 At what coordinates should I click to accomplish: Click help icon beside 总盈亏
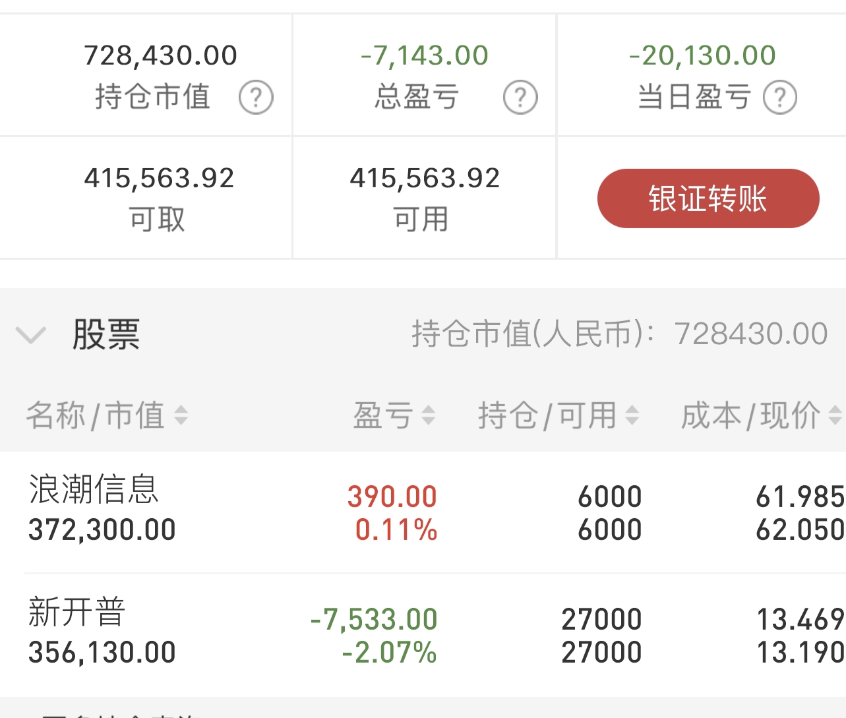click(520, 98)
